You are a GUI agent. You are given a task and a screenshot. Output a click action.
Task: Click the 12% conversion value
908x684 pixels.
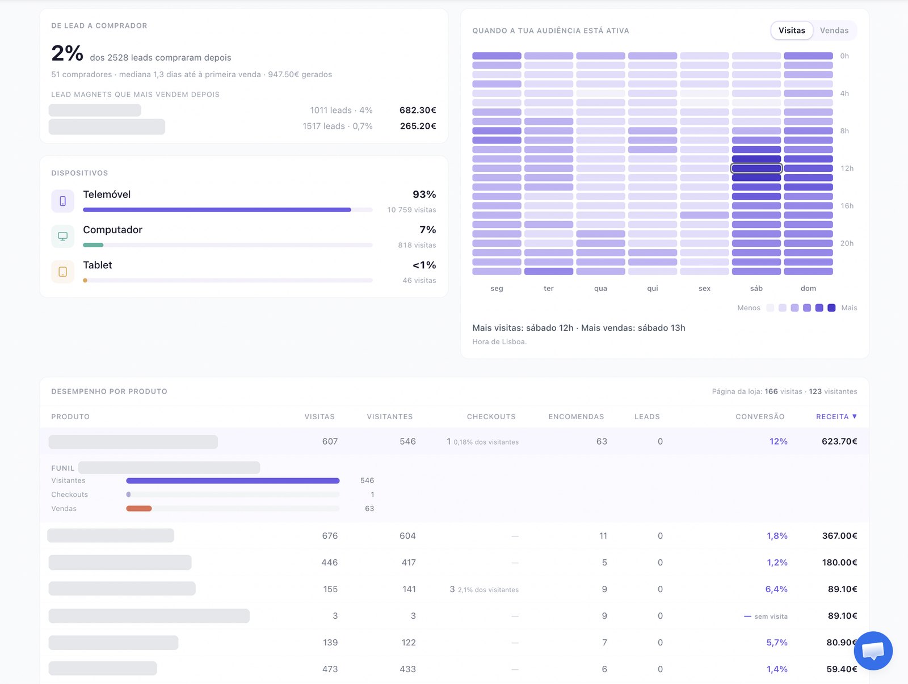coord(778,441)
